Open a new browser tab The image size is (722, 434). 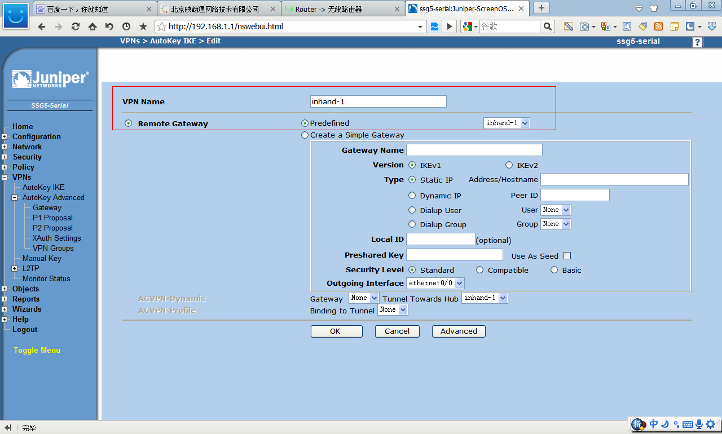pyautogui.click(x=541, y=8)
